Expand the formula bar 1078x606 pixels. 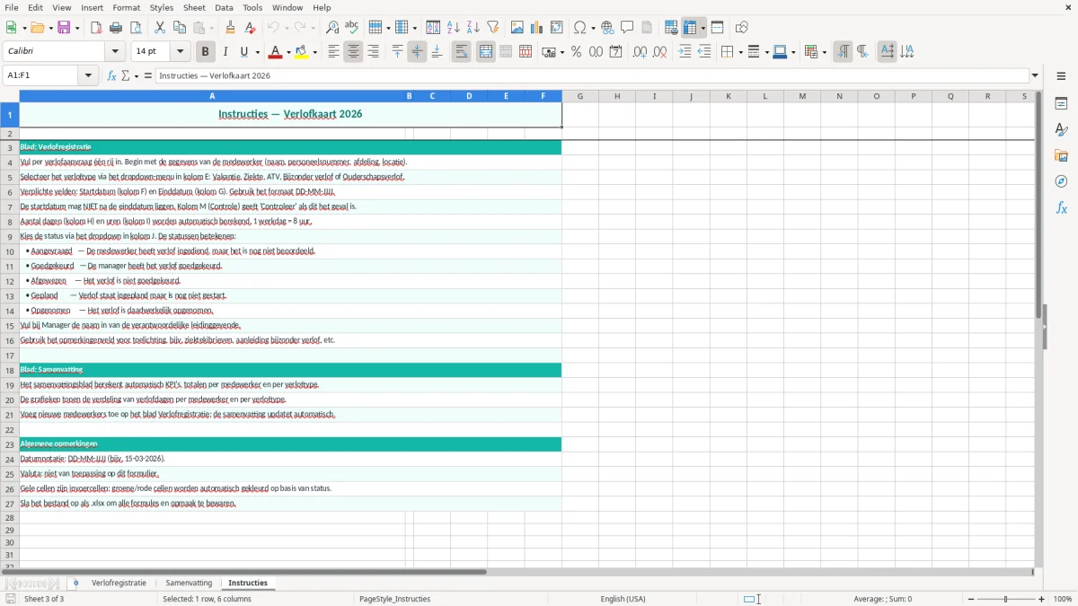[x=1035, y=75]
